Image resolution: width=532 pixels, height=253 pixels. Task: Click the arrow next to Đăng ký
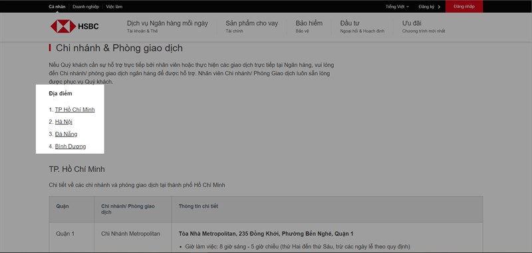pos(439,7)
